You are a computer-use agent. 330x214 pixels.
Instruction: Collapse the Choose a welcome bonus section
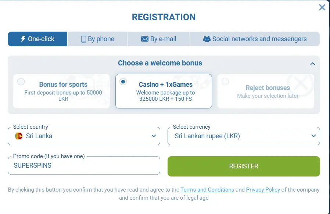click(x=313, y=63)
